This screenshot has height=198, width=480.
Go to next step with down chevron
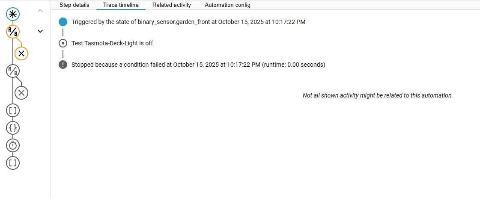(x=40, y=31)
